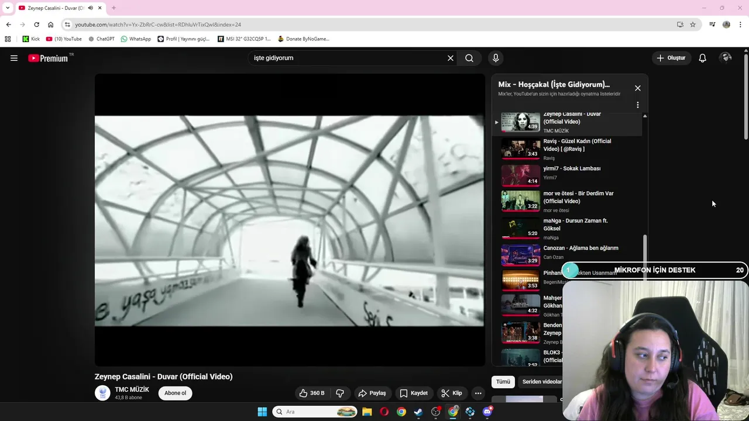Open File Explorer from taskbar

[367, 412]
